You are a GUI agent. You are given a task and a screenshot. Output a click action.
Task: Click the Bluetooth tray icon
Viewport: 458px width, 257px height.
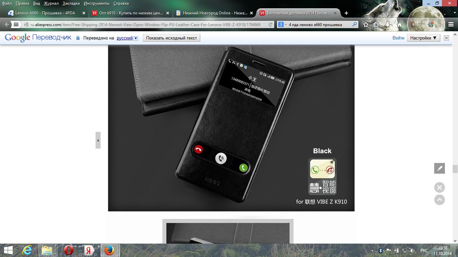coord(381,251)
